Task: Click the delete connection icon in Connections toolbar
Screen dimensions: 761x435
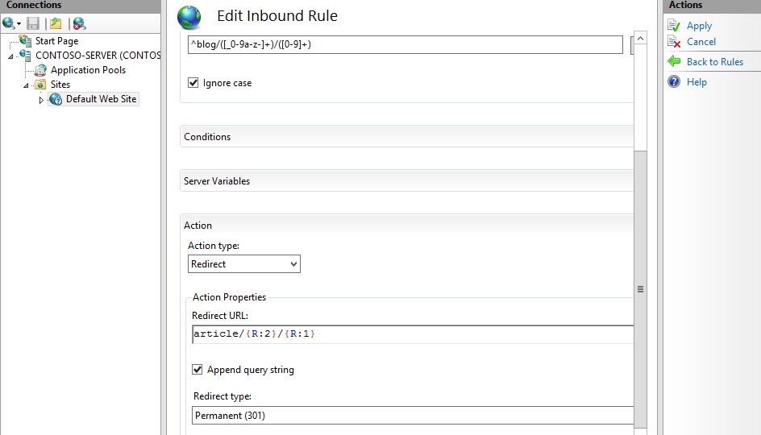Action: 78,23
